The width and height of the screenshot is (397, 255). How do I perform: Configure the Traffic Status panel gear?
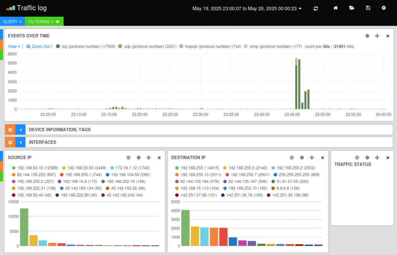click(367, 158)
